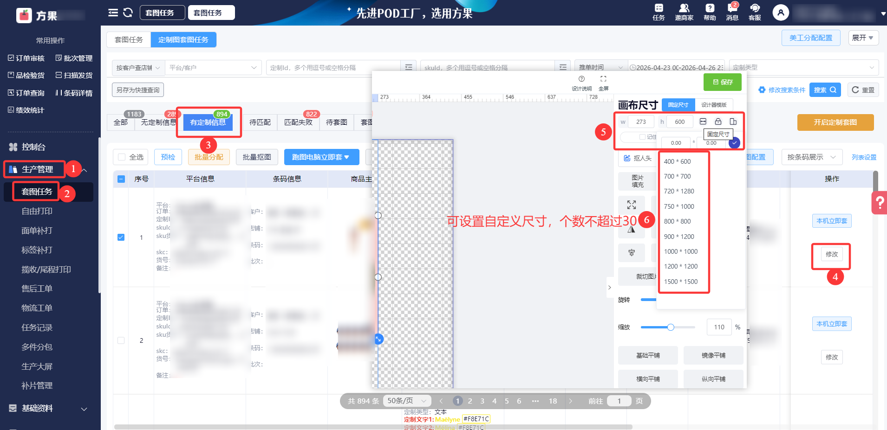Open the 帮助 help icon
Viewport: 887px width, 430px height.
pyautogui.click(x=710, y=12)
